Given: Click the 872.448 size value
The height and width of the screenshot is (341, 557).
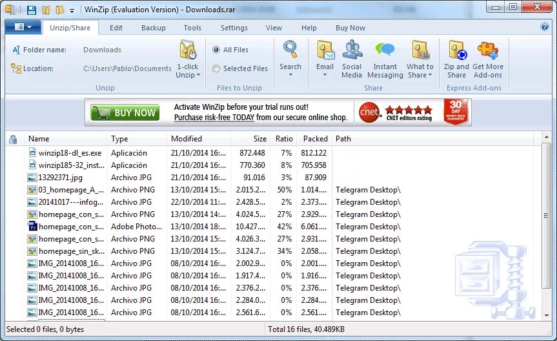Looking at the screenshot, I should pos(252,153).
